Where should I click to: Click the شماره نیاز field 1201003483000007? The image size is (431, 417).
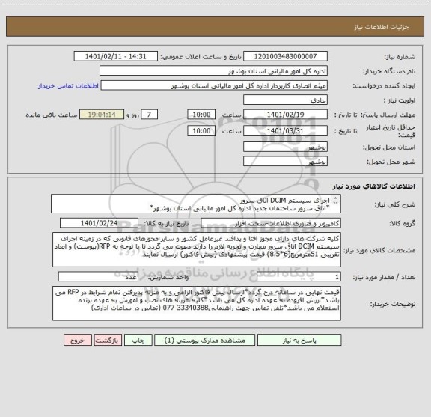tap(285, 56)
